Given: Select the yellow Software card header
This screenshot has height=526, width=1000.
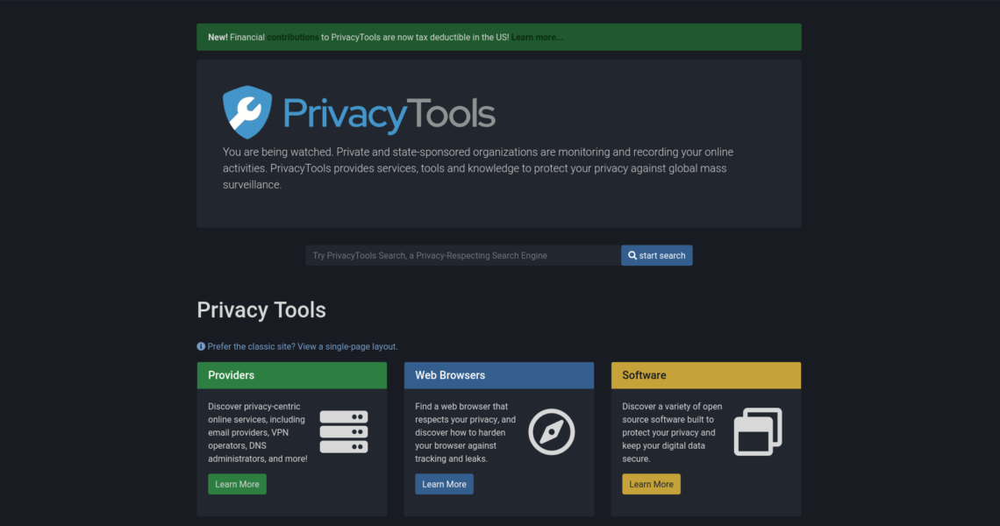Looking at the screenshot, I should [705, 375].
